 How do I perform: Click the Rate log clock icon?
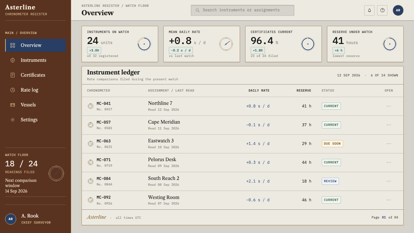click(x=13, y=90)
